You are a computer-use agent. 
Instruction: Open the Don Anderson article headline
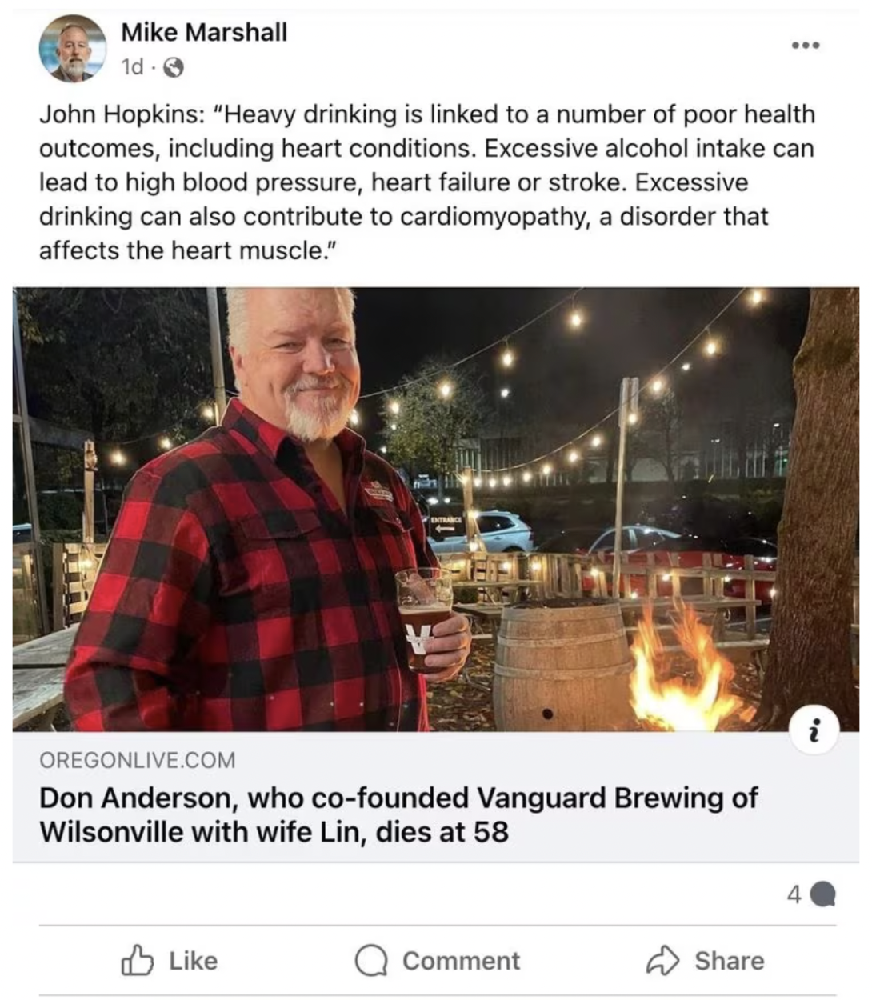pos(398,814)
